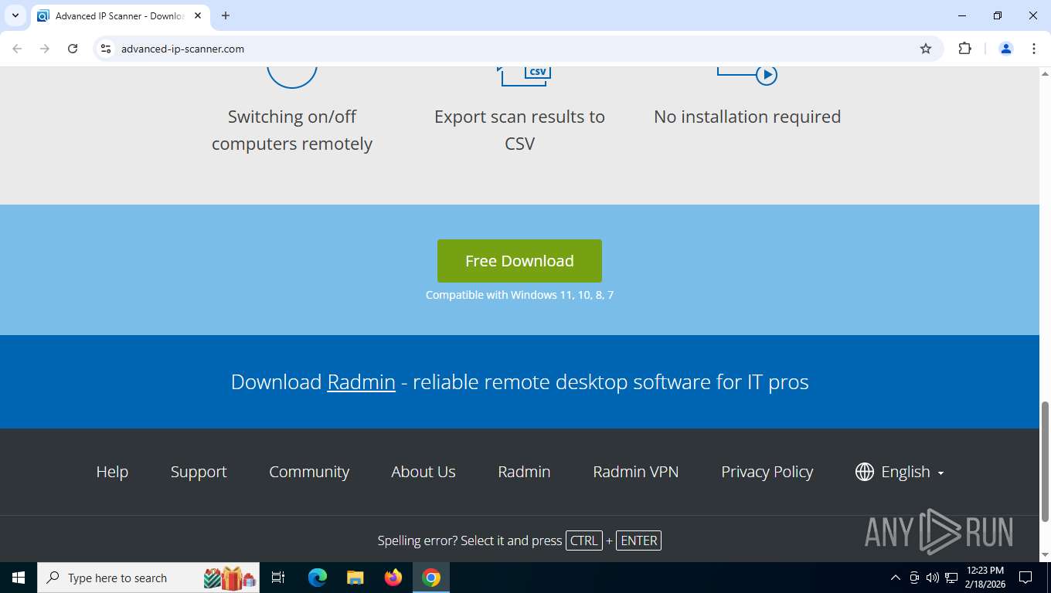Open the Radmin link in banner

point(361,382)
